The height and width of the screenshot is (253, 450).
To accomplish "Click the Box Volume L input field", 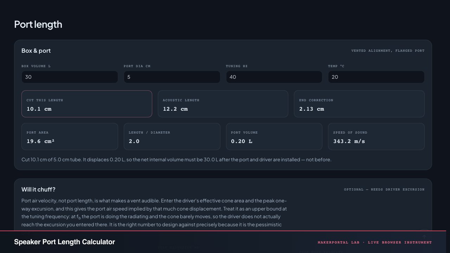I will click(70, 77).
